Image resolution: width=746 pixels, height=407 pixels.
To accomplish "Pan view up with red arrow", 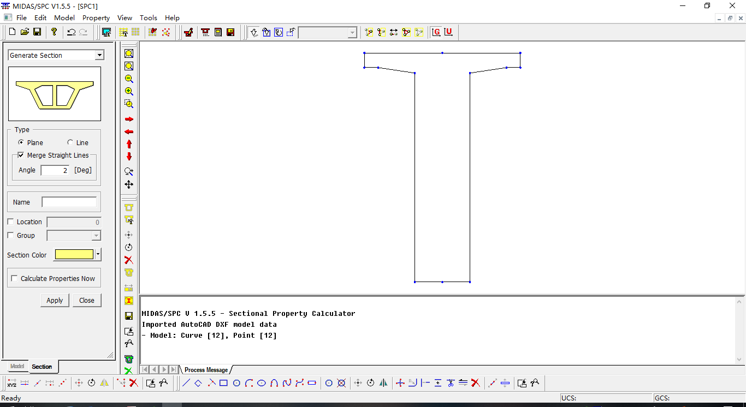I will pyautogui.click(x=129, y=144).
